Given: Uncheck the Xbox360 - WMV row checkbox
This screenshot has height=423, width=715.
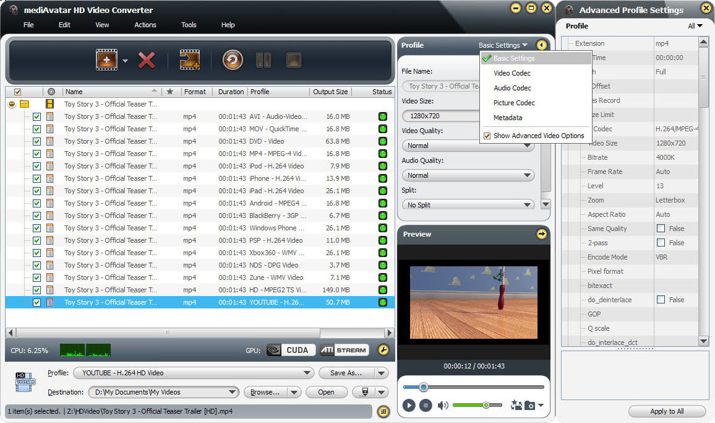Looking at the screenshot, I should [x=36, y=253].
